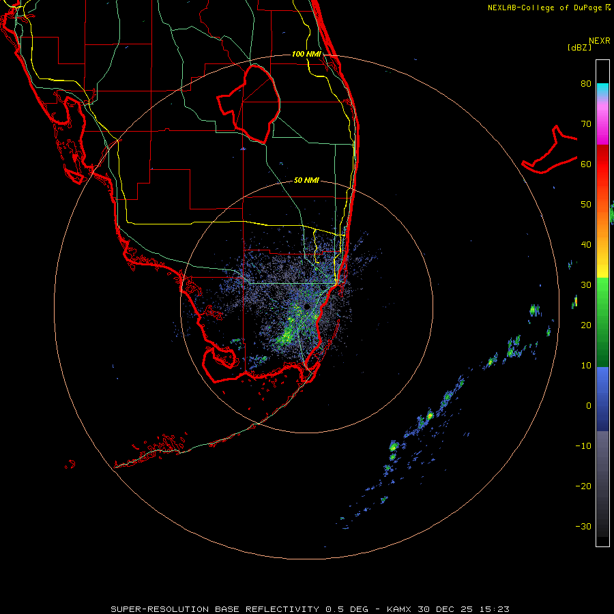Click the -20 value on dBZ scale
This screenshot has width=614, height=614.
coord(583,486)
